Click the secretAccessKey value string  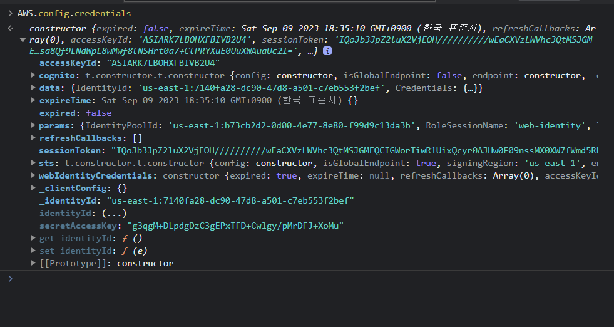(236, 226)
